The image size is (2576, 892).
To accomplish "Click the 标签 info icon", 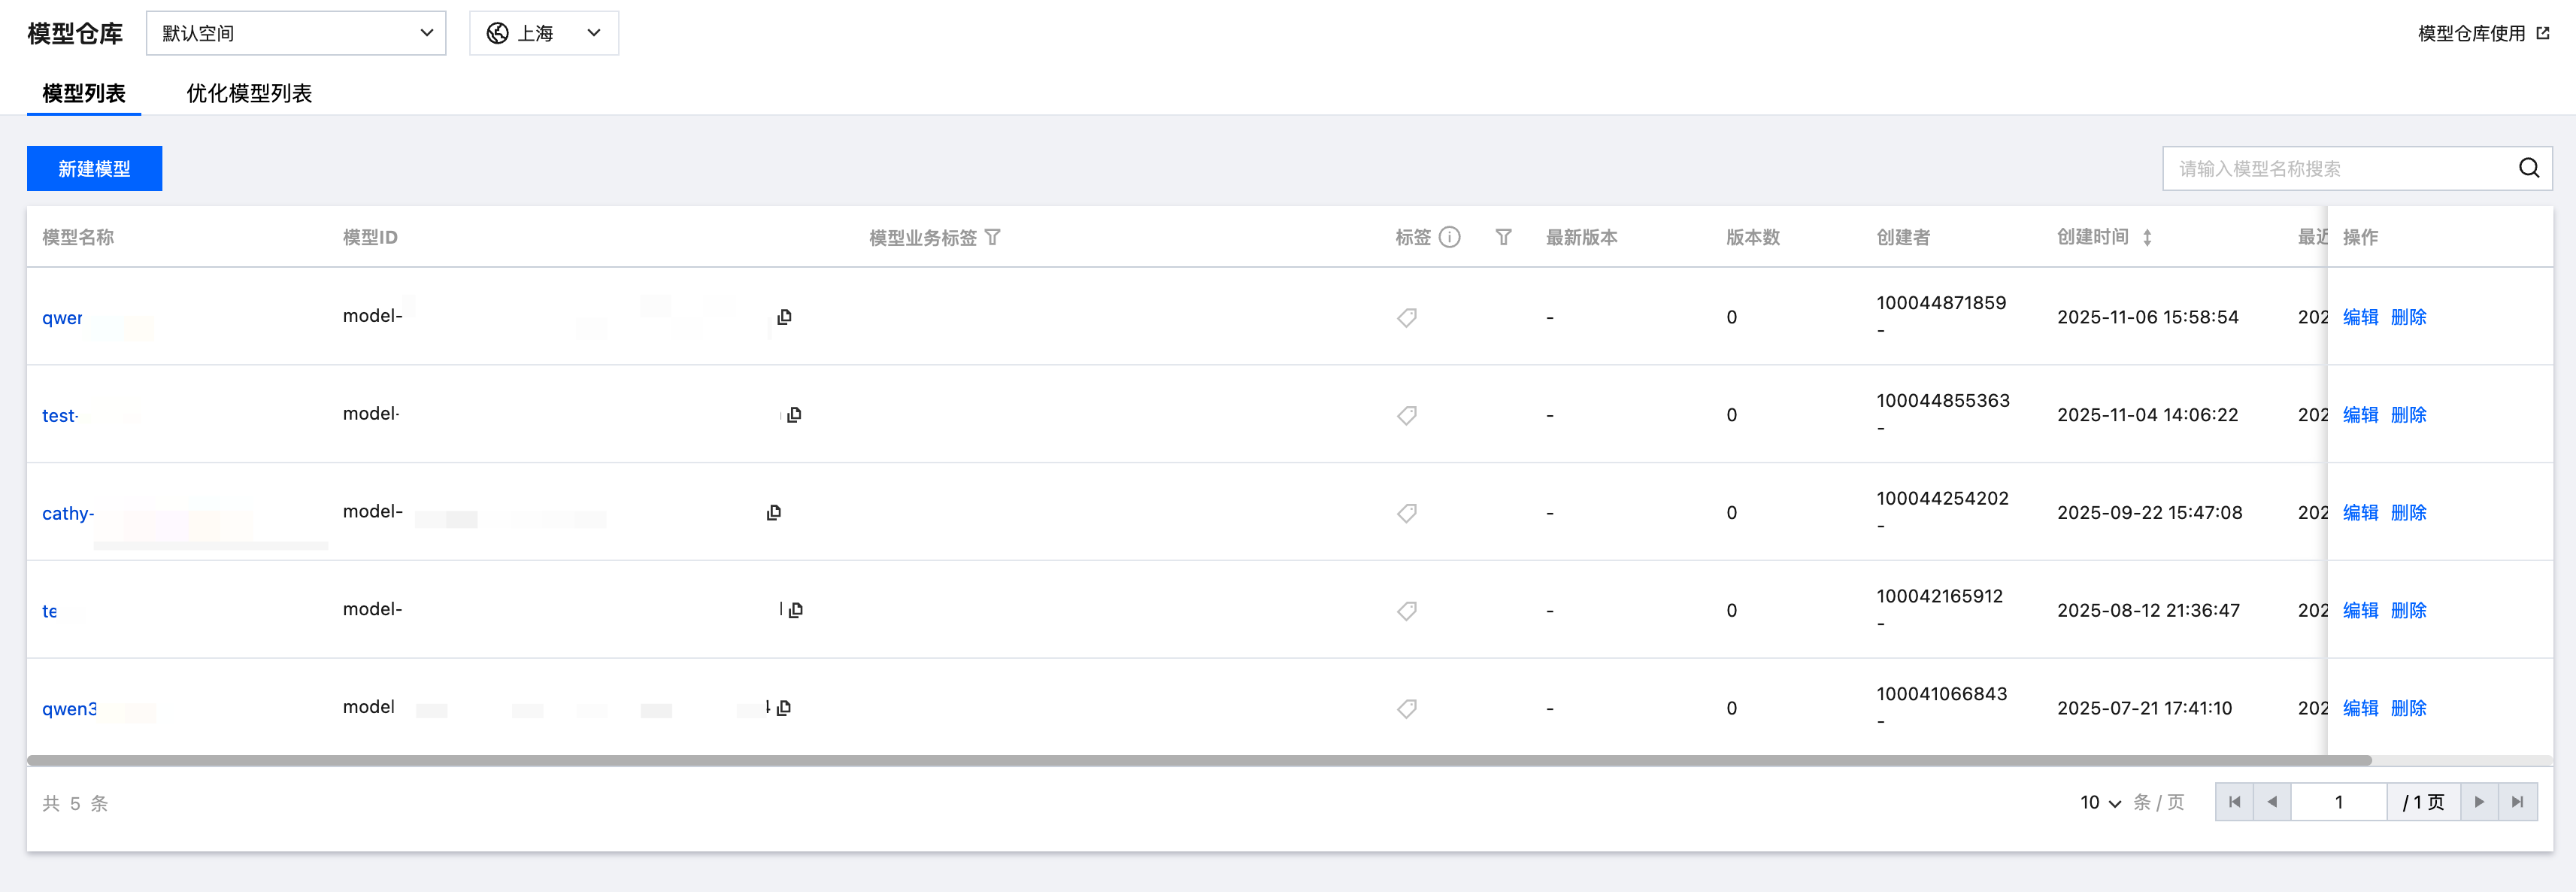I will coord(1449,237).
